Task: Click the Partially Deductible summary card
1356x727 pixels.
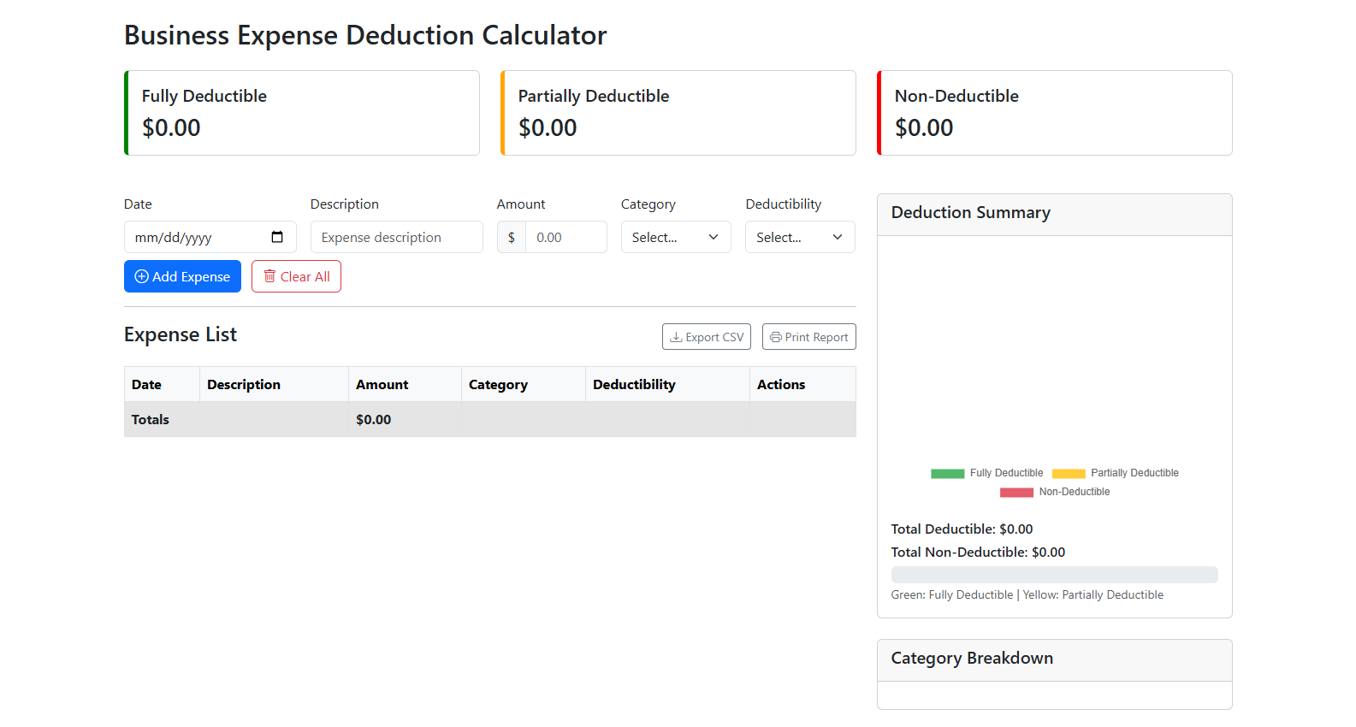Action: (678, 113)
